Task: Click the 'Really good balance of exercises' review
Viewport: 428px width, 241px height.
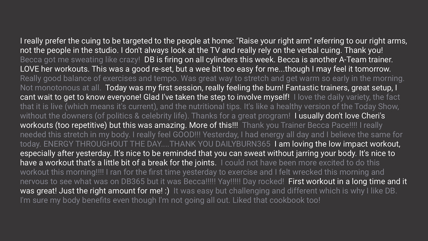Action: (x=212, y=83)
